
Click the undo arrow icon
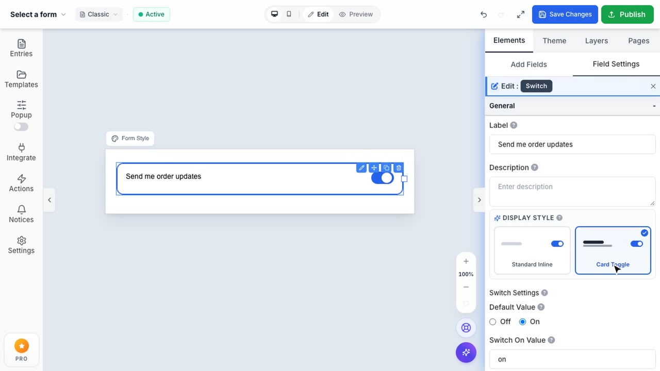[x=484, y=14]
